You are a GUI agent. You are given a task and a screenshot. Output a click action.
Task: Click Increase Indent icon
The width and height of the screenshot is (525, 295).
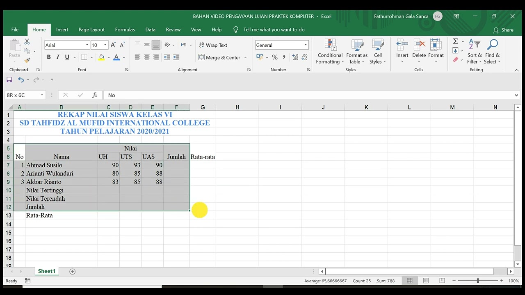pos(176,57)
